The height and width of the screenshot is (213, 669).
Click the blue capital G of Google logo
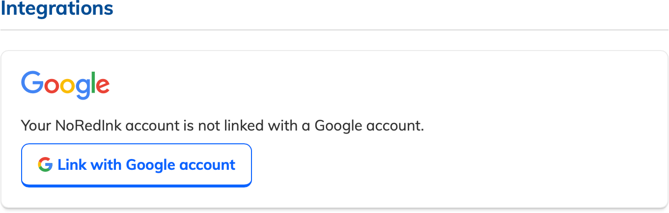point(32,82)
